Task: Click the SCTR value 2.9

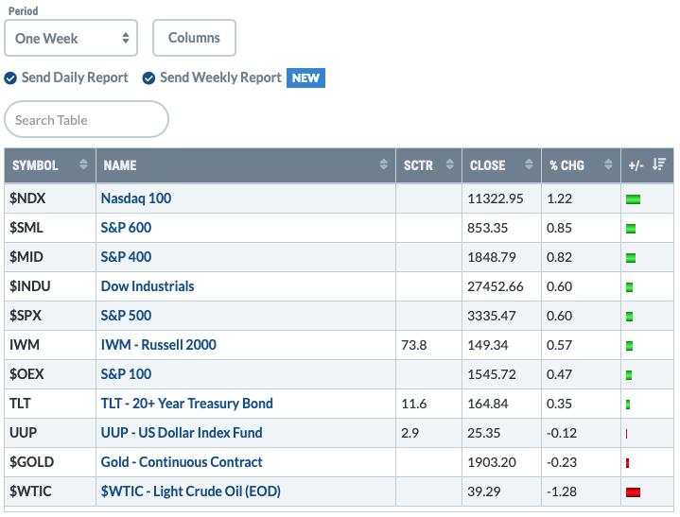Action: (x=410, y=433)
